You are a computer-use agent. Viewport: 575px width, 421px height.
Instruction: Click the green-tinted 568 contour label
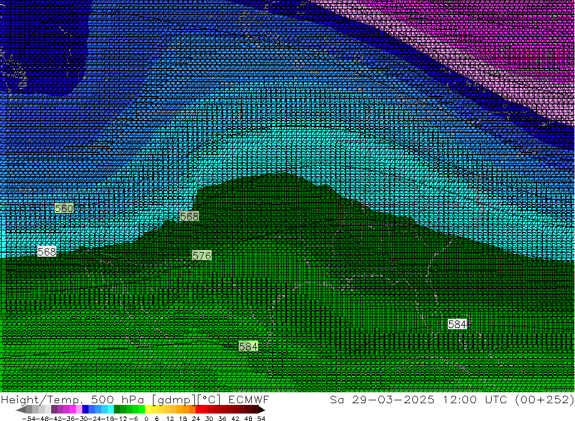(189, 217)
